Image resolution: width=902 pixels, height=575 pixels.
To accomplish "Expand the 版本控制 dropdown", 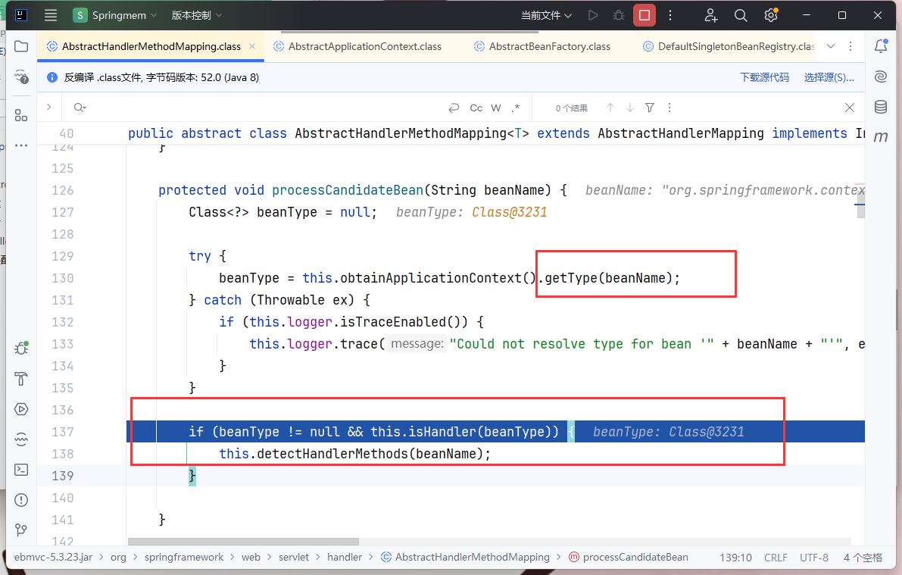I will point(197,15).
